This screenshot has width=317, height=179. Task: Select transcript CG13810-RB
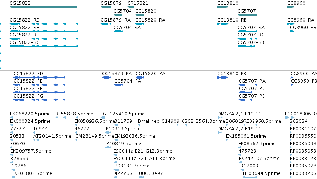pos(223,24)
